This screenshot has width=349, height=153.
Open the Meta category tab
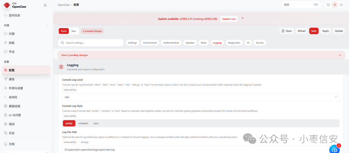click(204, 43)
